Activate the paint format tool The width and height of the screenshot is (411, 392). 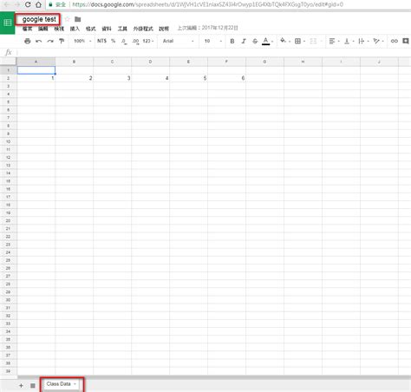coord(62,41)
